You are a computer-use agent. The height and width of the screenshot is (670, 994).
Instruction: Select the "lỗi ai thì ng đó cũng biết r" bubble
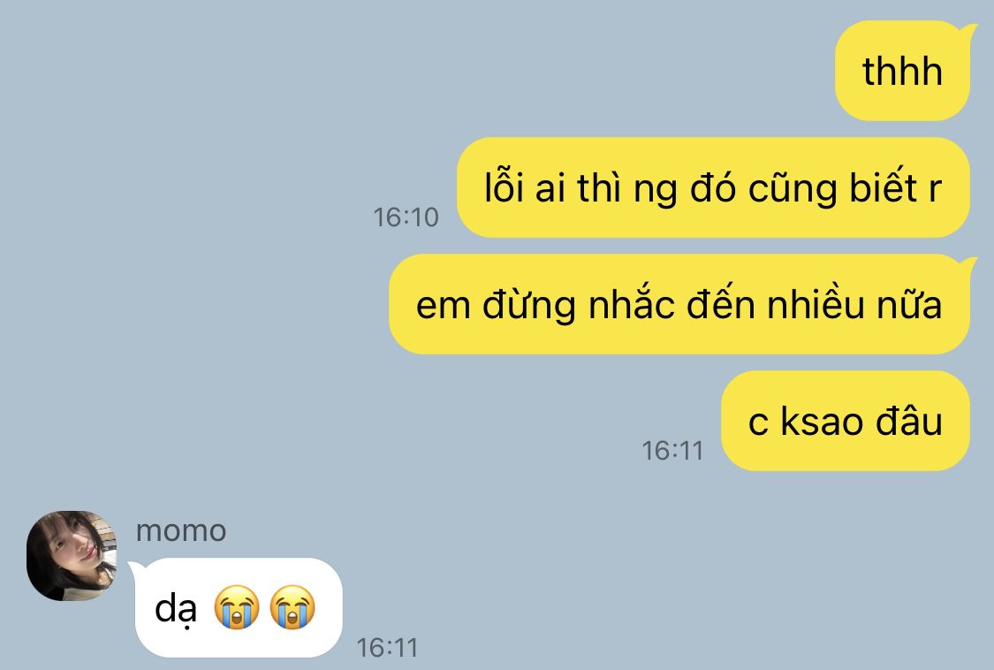[713, 187]
